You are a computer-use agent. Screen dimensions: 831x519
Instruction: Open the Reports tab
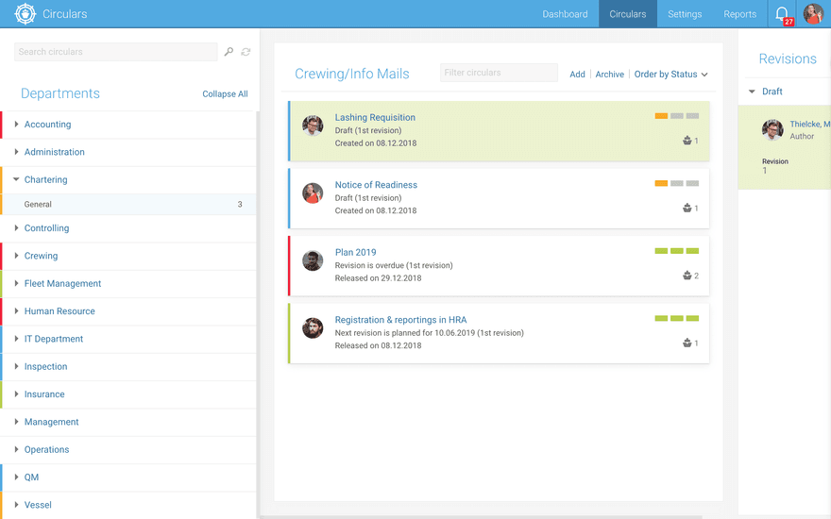(739, 14)
